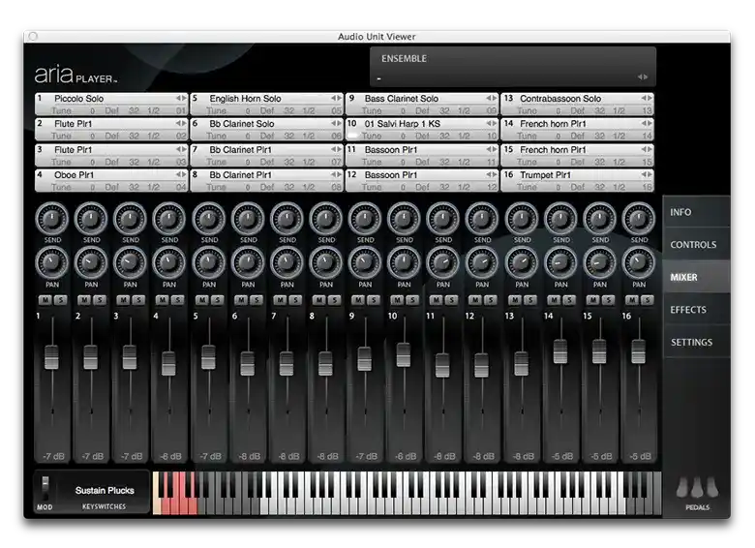755x548 pixels.
Task: Click the Tune value in slot 1
Action: pos(93,110)
